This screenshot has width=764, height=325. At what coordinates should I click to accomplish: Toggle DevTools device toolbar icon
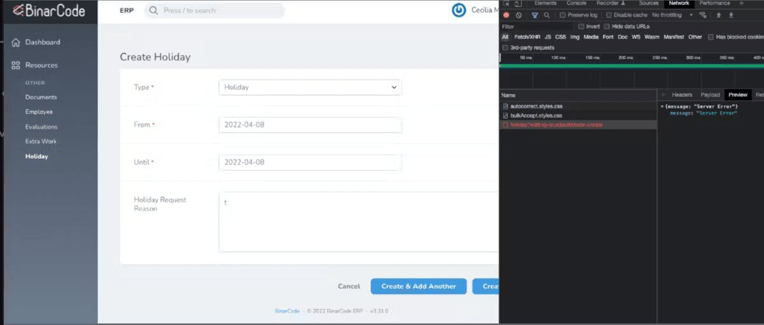coord(517,3)
